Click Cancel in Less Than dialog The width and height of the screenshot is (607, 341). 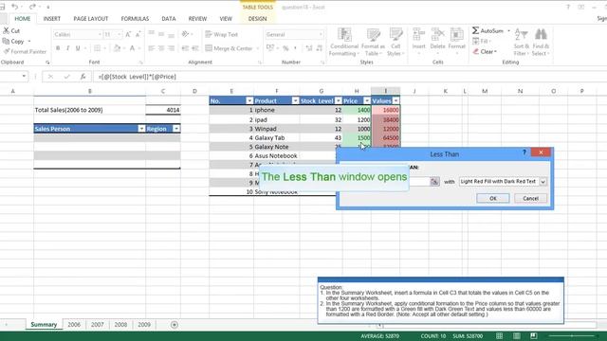click(530, 198)
